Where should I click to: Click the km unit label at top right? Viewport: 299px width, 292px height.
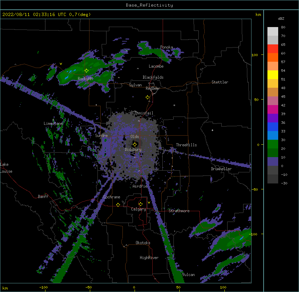pos(258,15)
